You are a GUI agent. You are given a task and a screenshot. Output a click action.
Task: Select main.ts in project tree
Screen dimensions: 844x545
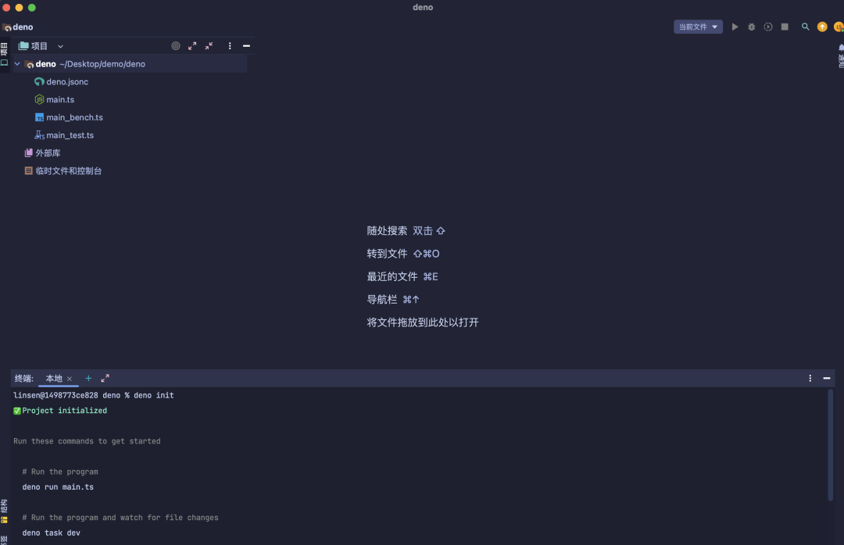60,99
